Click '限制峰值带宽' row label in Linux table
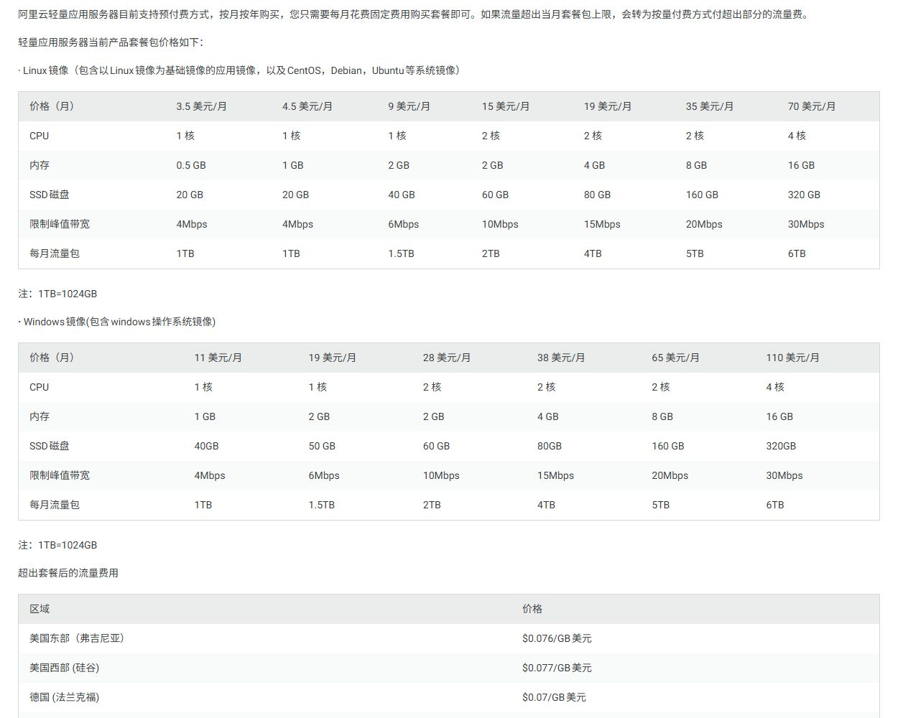The height and width of the screenshot is (718, 898). (x=60, y=224)
